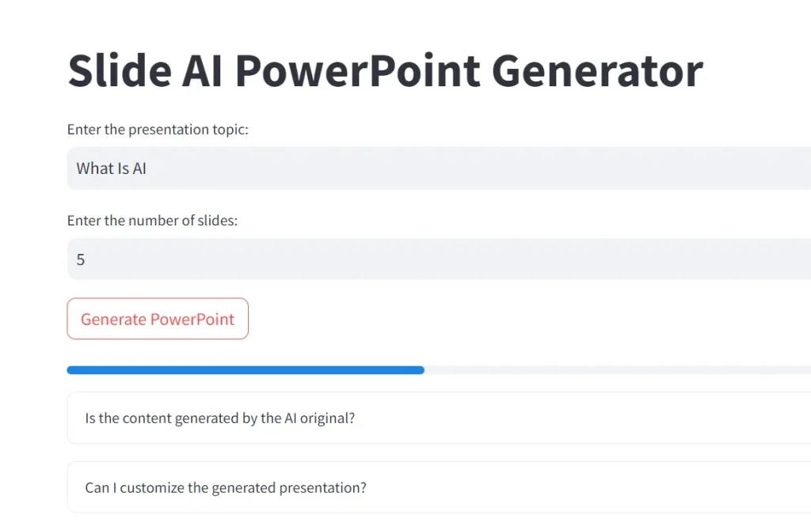Click the 'Enter the presentation topic' label
This screenshot has height=526, width=811.
point(158,129)
